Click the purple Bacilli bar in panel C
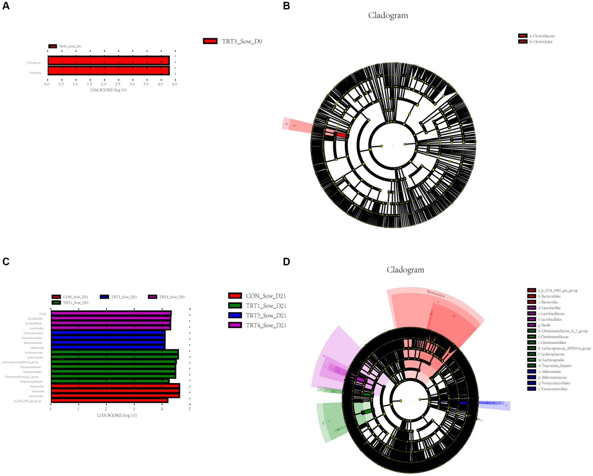The height and width of the screenshot is (476, 593). coord(111,313)
